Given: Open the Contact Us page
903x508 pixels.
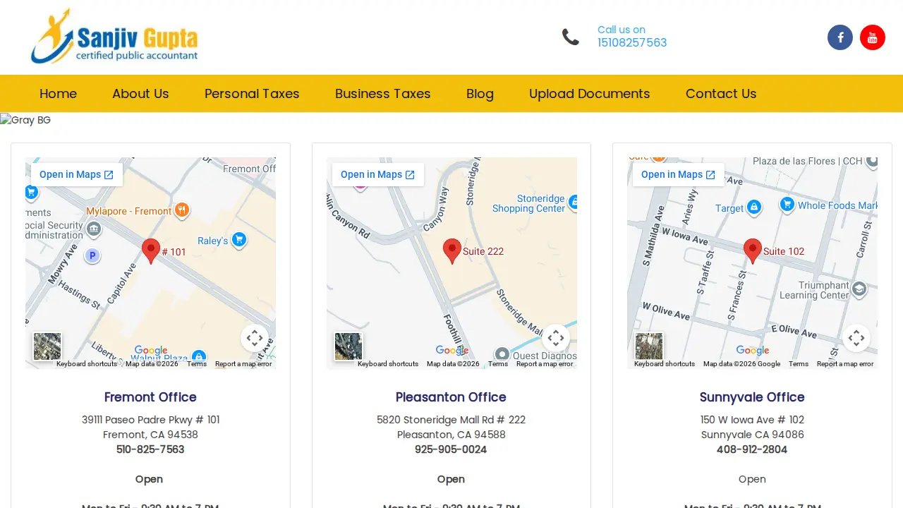Looking at the screenshot, I should pos(721,94).
